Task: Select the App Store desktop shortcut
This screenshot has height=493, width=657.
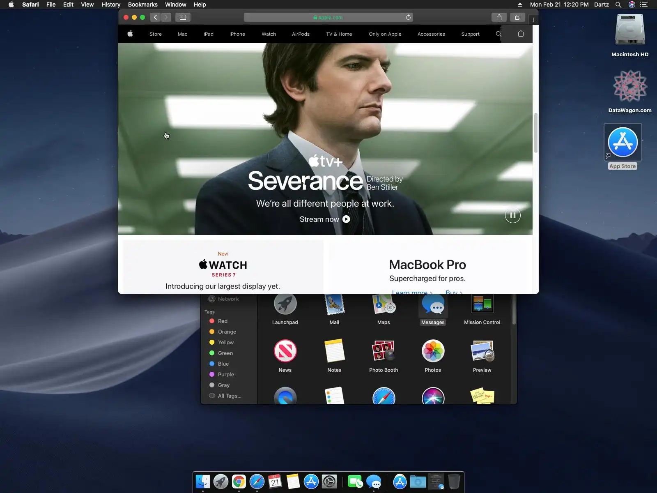Action: click(x=623, y=147)
